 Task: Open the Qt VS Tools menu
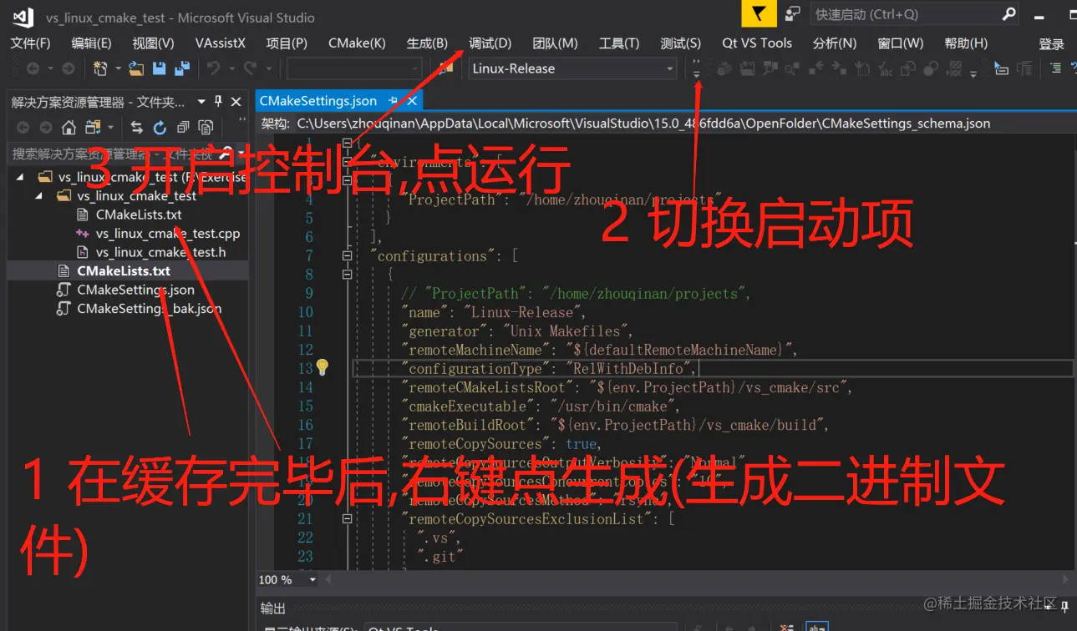pyautogui.click(x=757, y=43)
